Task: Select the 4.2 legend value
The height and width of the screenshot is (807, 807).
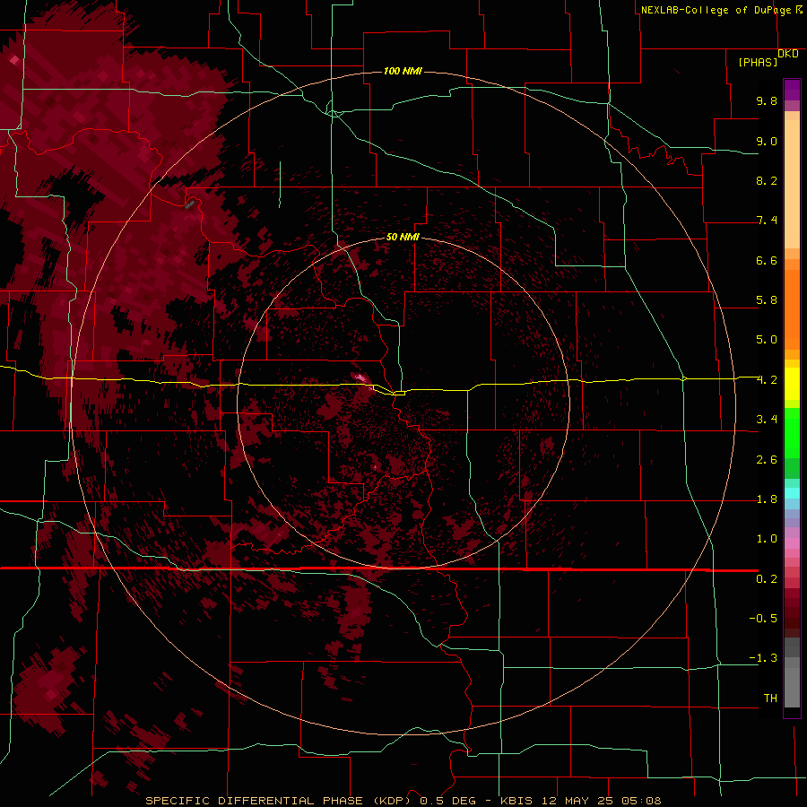Action: (767, 380)
